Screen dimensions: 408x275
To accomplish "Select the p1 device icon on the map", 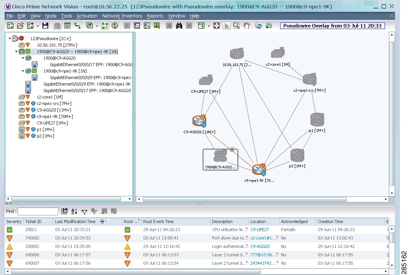I will pos(317,120).
